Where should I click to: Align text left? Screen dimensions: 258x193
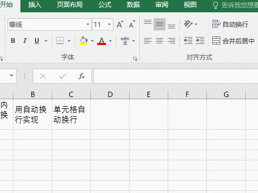(x=148, y=41)
